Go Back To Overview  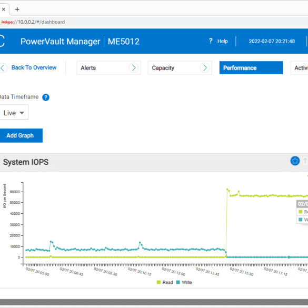point(34,67)
